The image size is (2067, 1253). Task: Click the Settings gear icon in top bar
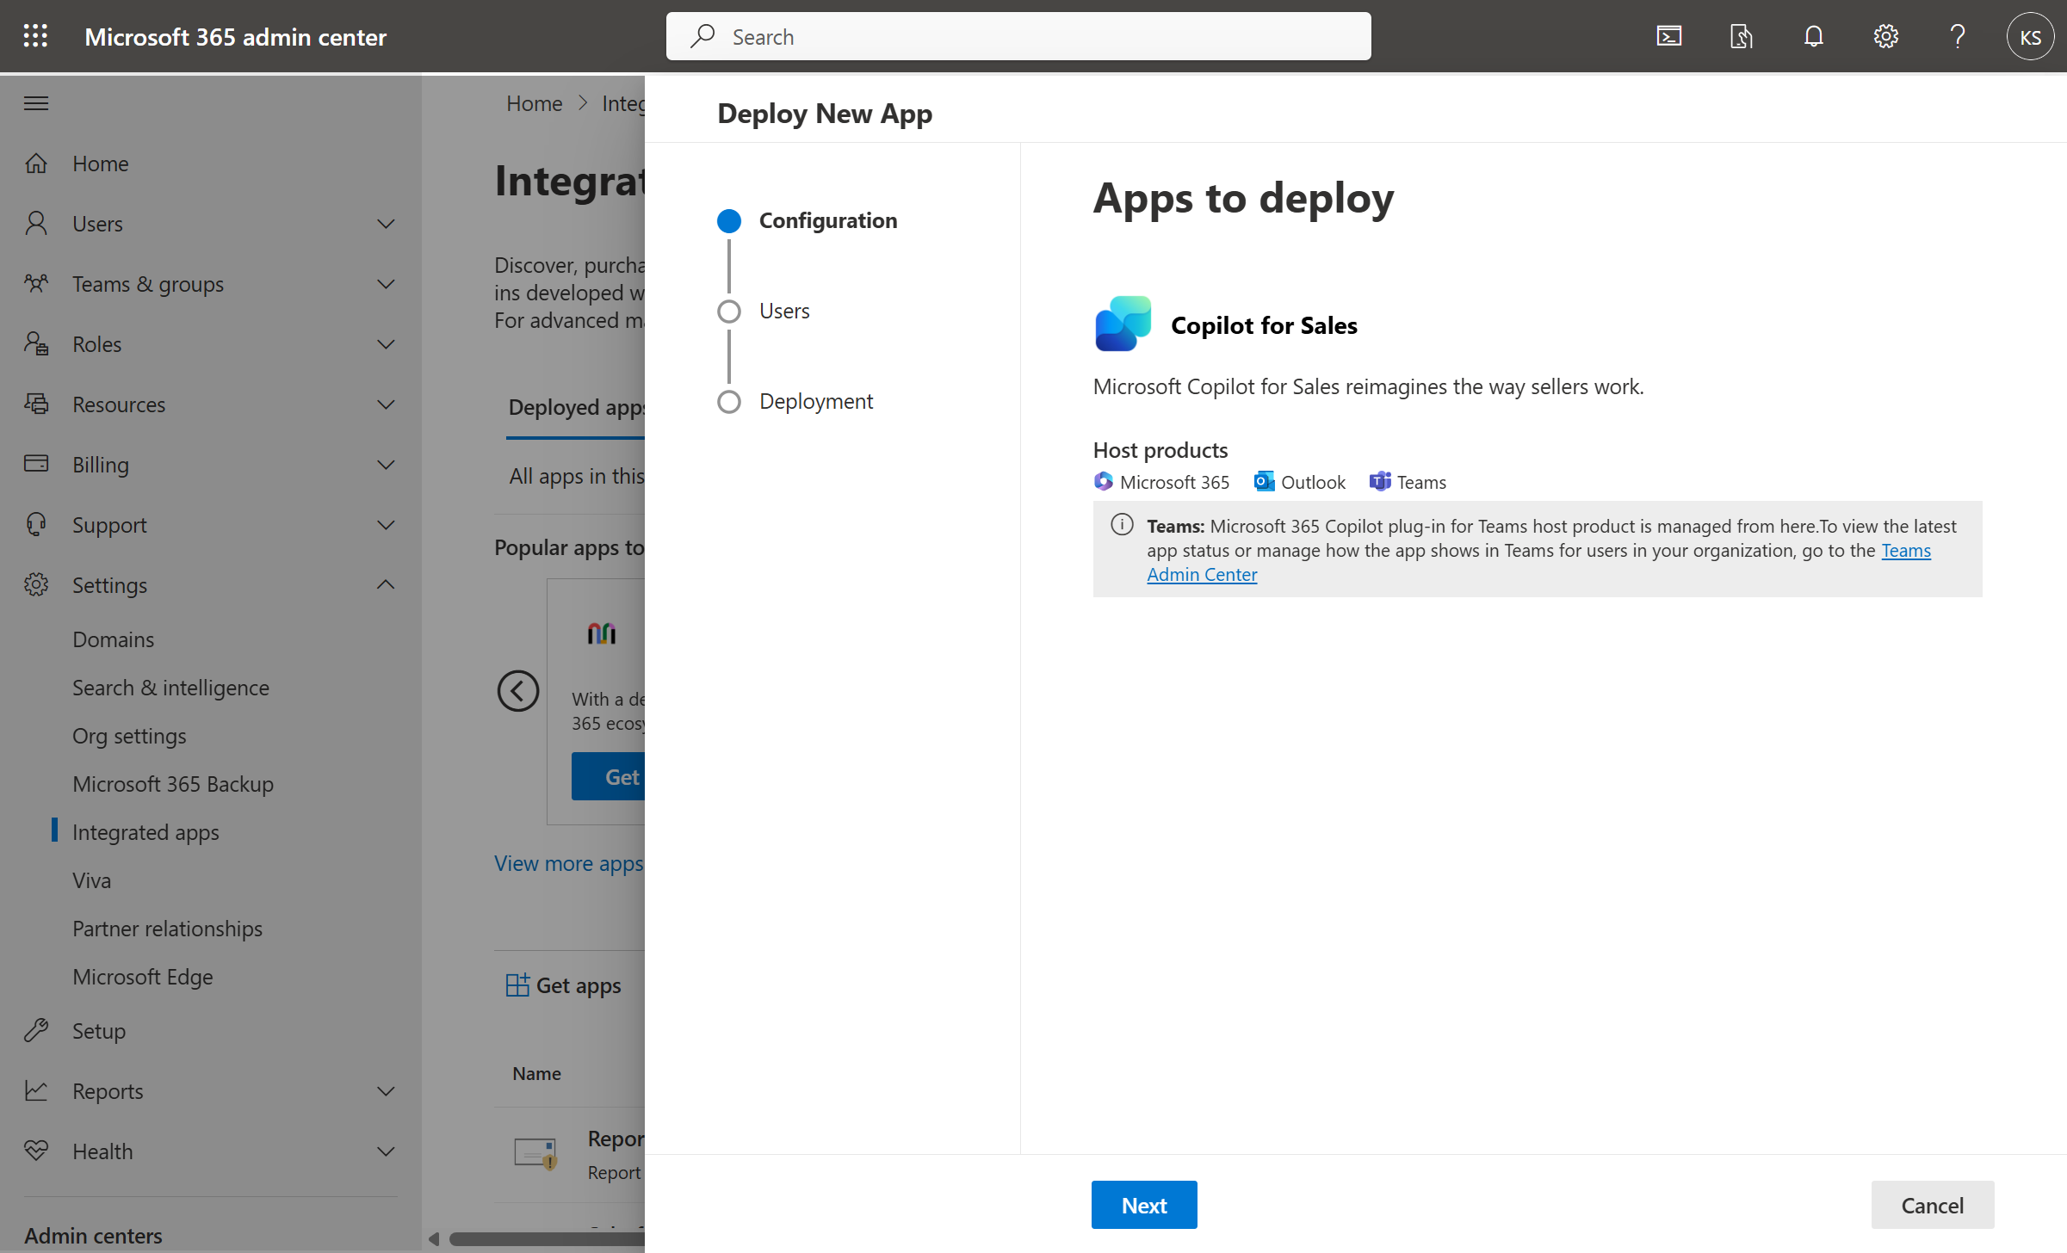click(x=1885, y=35)
